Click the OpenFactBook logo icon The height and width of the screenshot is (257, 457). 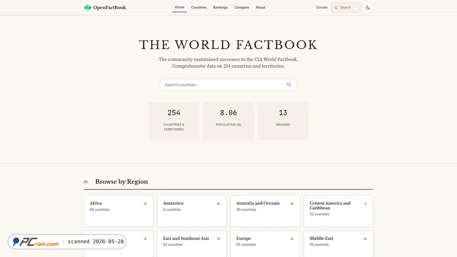(x=87, y=7)
